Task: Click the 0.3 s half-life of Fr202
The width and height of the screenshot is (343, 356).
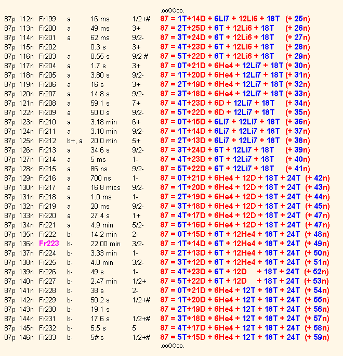Action: point(98,47)
